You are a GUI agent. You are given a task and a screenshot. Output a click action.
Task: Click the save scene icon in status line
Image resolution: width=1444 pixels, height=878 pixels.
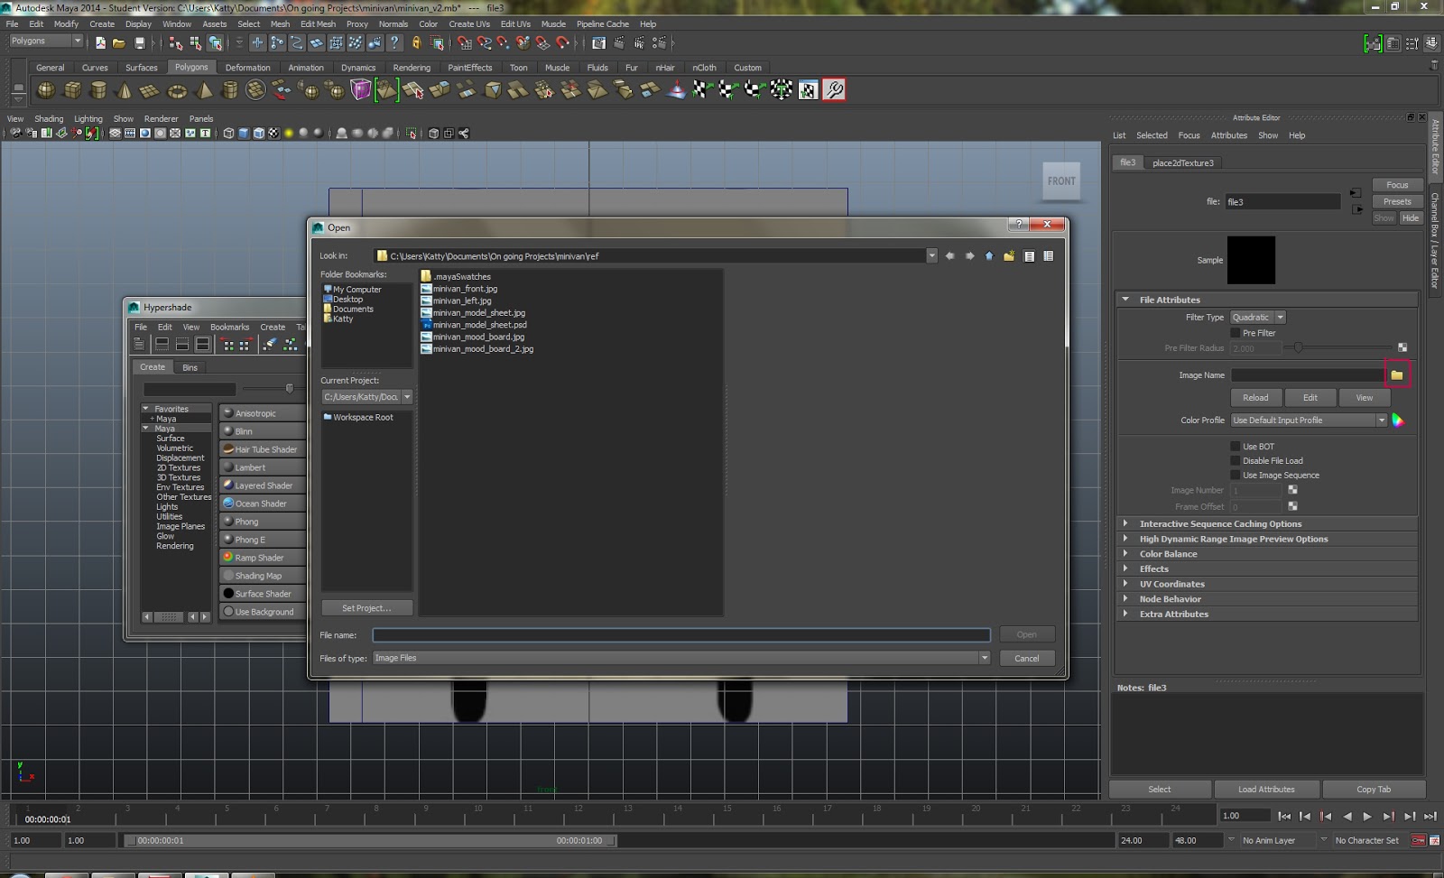(x=139, y=42)
